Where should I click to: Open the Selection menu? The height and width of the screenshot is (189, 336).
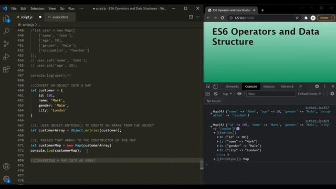pyautogui.click(x=37, y=8)
